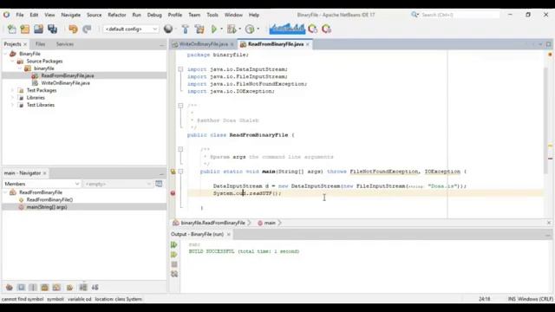The height and width of the screenshot is (312, 555).
Task: Click Re-run with different parameters icon
Action: coord(173,255)
